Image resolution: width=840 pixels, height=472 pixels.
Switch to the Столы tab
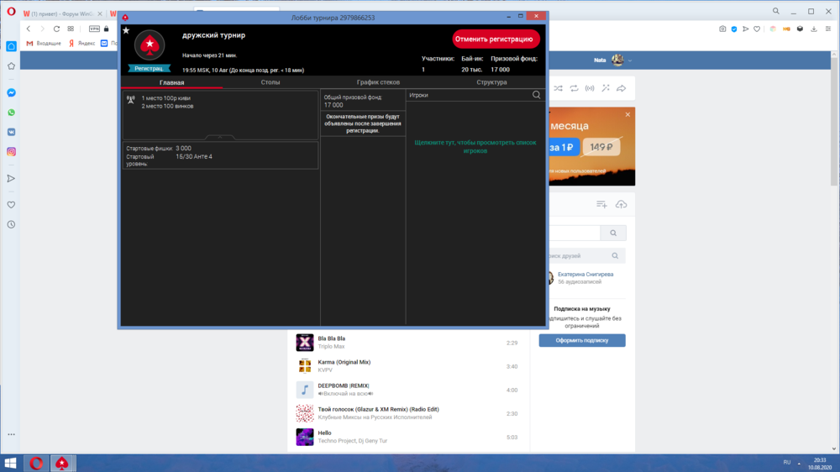[270, 82]
